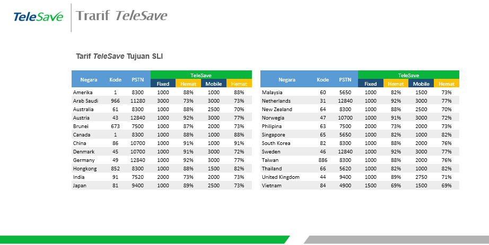Click PSTN value 5620 in Thailand row

(x=345, y=169)
